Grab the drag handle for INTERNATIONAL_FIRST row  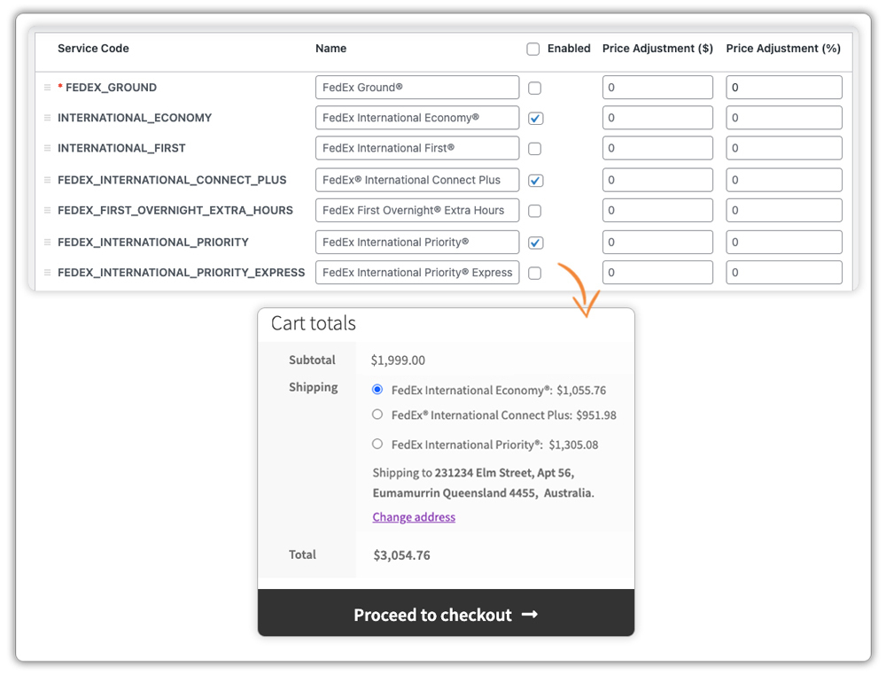[x=48, y=148]
